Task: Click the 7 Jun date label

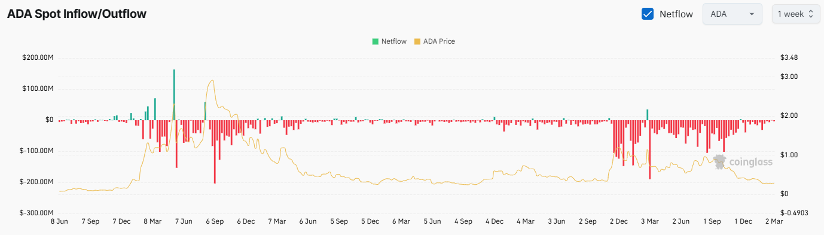Action: point(183,221)
